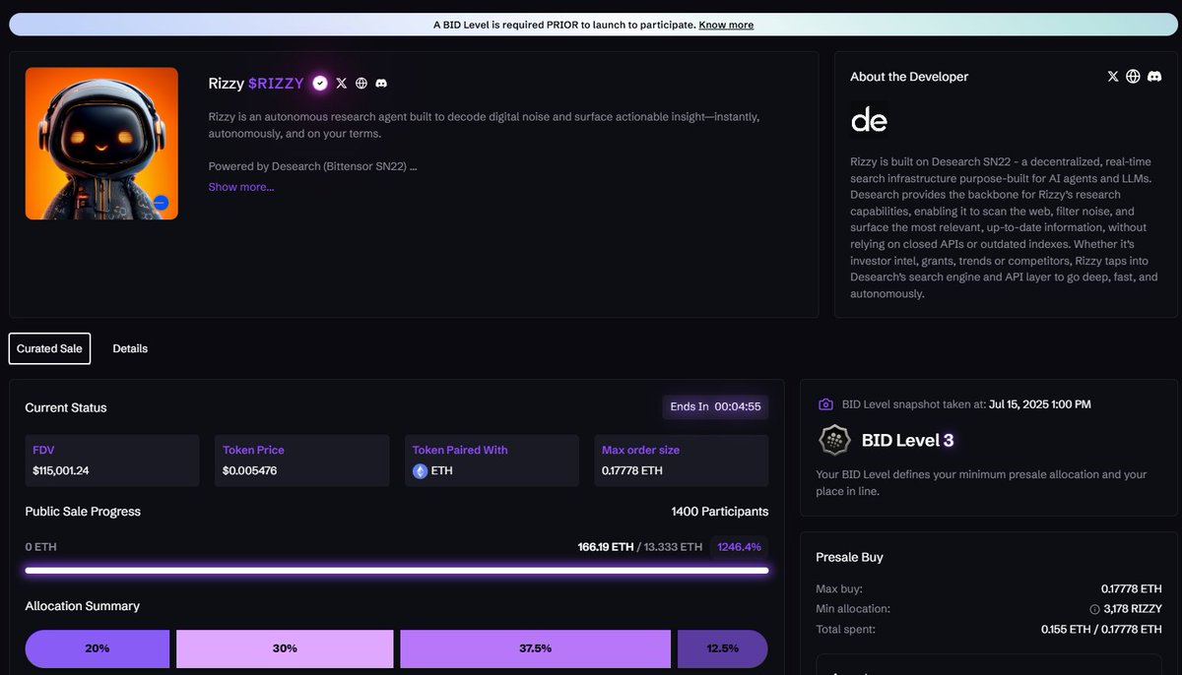Click the Token Price $0.005476 card
This screenshot has height=675, width=1182.
coord(302,460)
